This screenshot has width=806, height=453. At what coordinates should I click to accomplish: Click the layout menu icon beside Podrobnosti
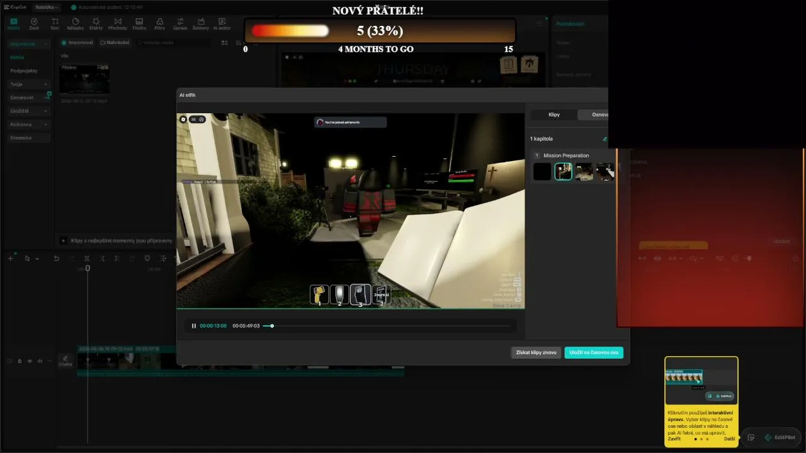click(539, 24)
